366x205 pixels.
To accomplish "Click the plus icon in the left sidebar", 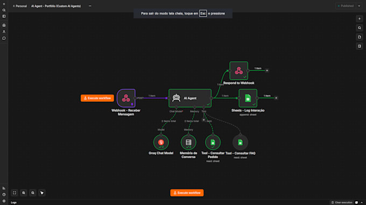I will pos(4,4).
